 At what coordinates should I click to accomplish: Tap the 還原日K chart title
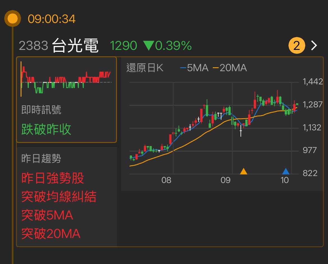[x=145, y=68]
